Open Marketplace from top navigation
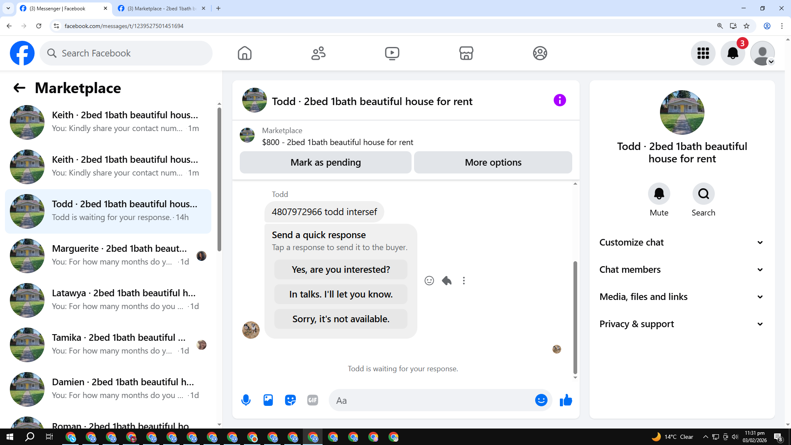Screen dimensions: 791x445 tap(466, 53)
